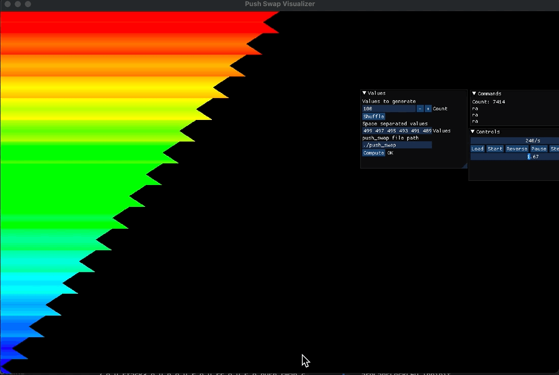The width and height of the screenshot is (559, 375).
Task: Click the Step button in Controls
Action: (554, 149)
